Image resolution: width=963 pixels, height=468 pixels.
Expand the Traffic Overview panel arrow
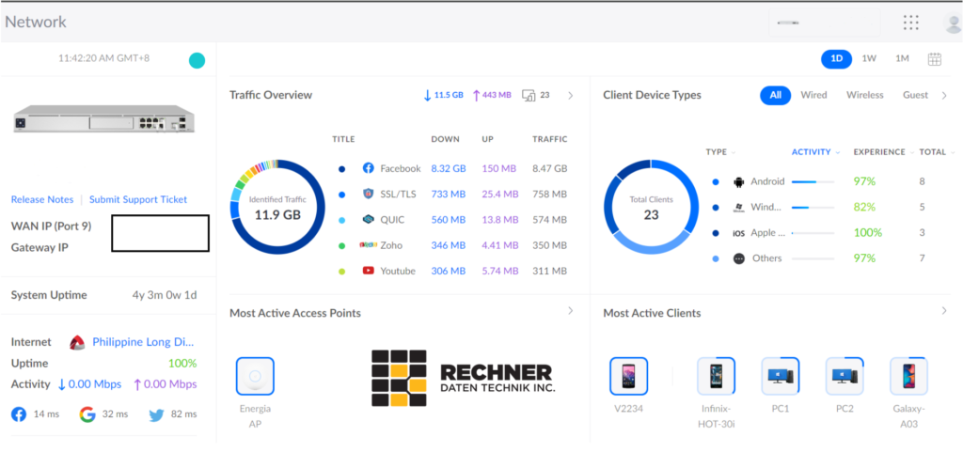click(x=570, y=95)
